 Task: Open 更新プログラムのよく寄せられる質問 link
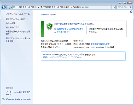click(x=18, y=40)
